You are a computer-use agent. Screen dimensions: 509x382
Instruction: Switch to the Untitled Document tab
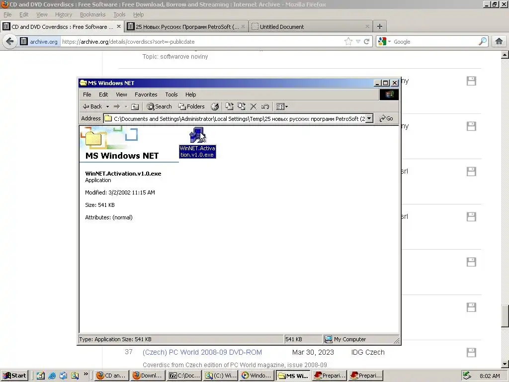(311, 27)
